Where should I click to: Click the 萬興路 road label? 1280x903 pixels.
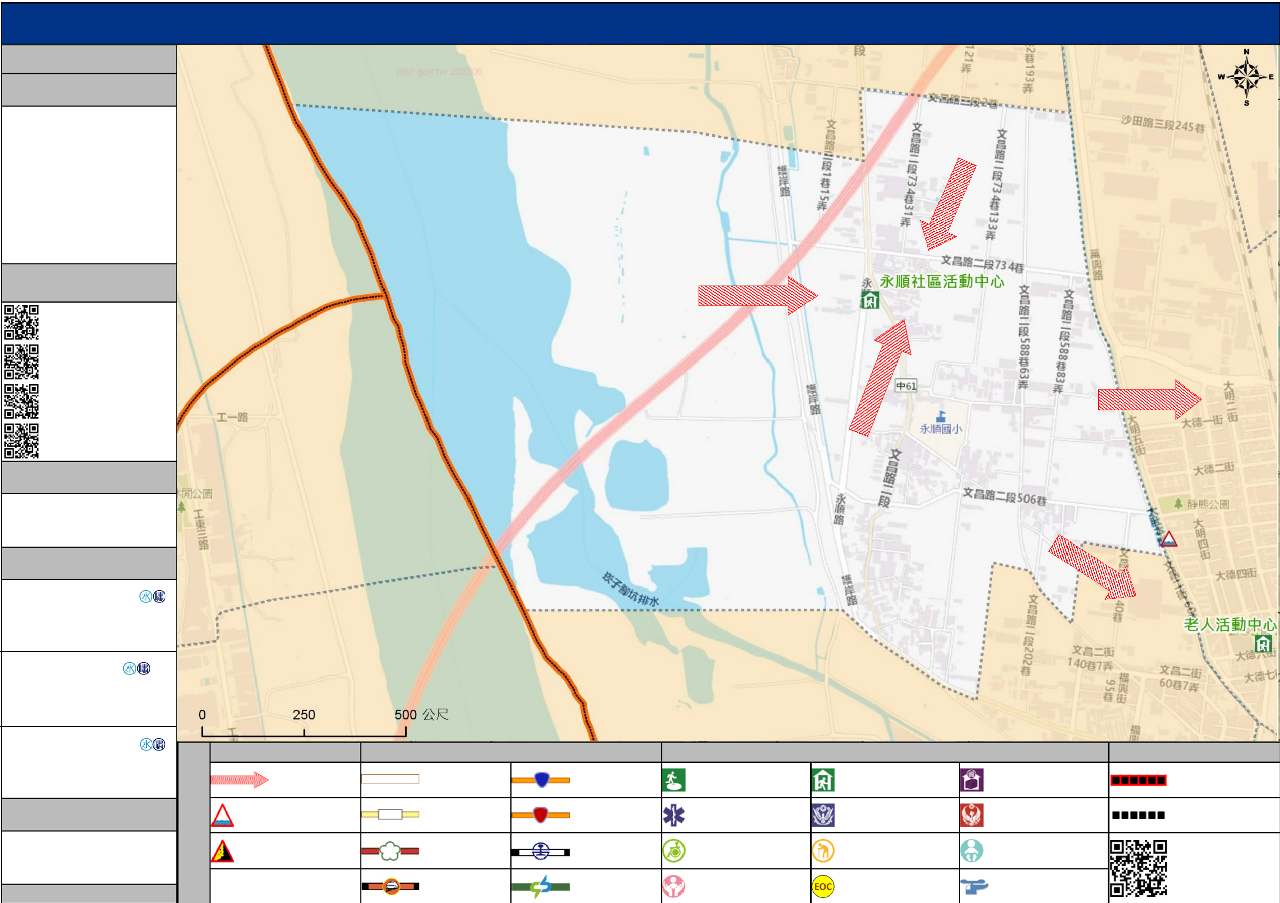pyautogui.click(x=1096, y=265)
